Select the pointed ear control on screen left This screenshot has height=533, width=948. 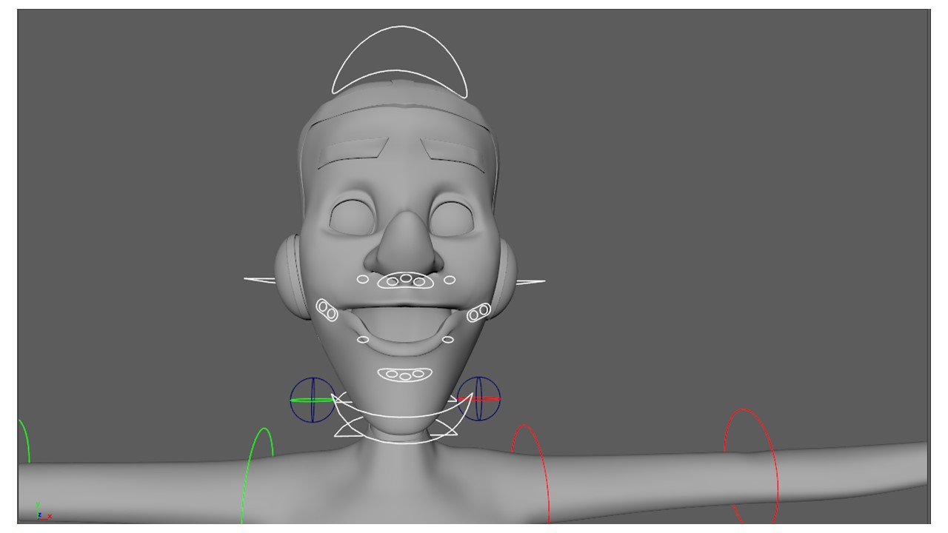coord(259,280)
